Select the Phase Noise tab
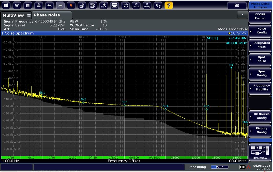Image resolution: width=273 pixels, height=172 pixels. 47,15
